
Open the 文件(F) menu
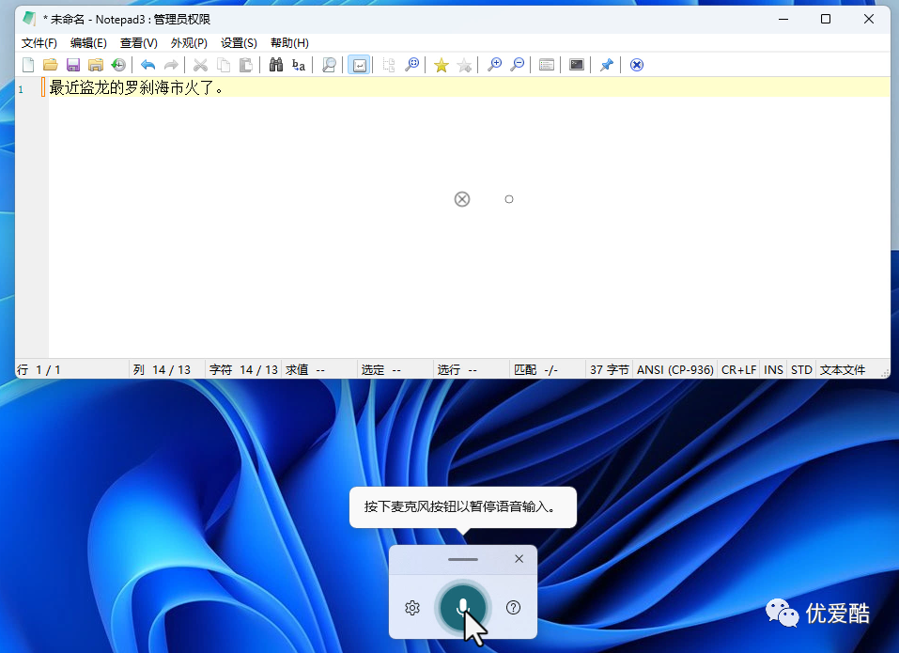tap(39, 43)
